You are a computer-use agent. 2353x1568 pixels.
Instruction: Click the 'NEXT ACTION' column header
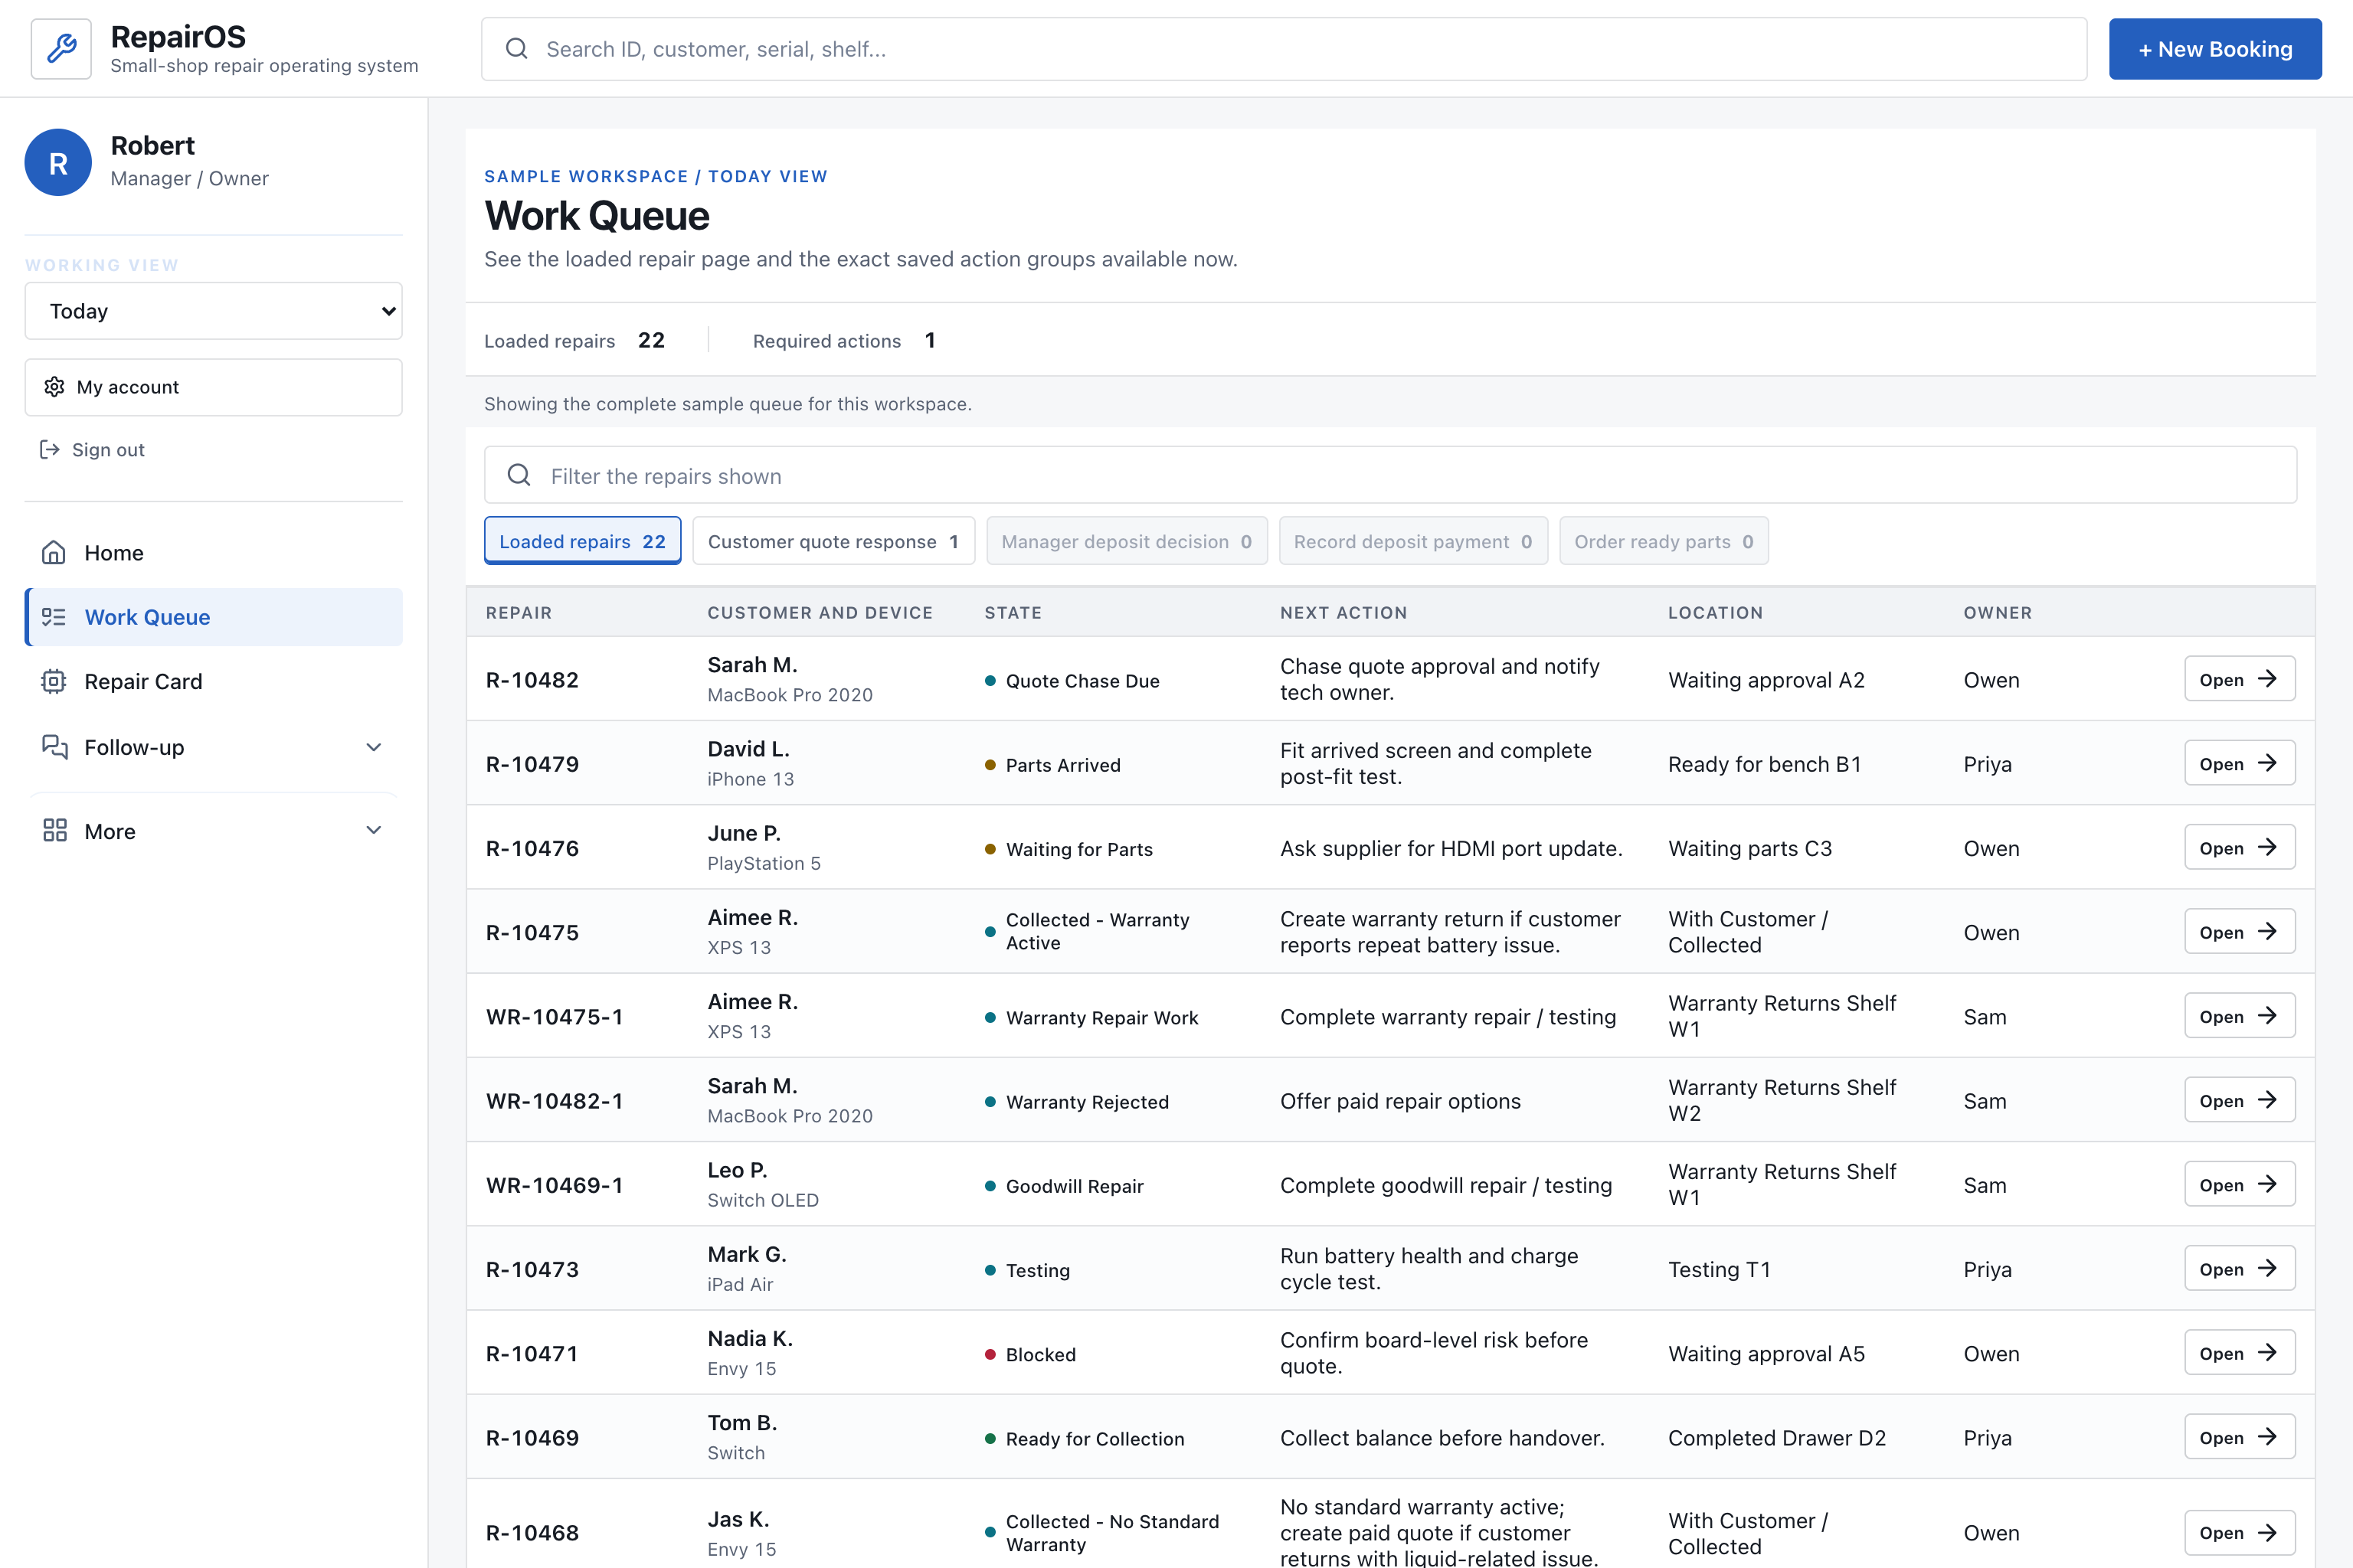(x=1343, y=612)
